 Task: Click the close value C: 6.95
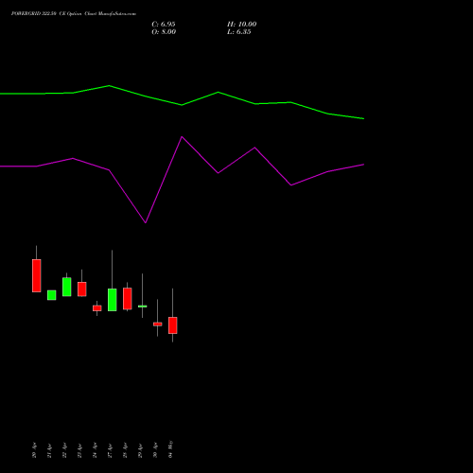click(164, 25)
